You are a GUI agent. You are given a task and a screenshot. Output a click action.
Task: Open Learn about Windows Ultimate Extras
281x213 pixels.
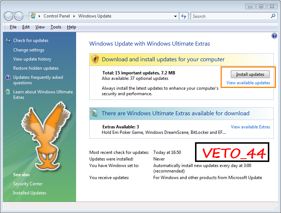click(43, 94)
